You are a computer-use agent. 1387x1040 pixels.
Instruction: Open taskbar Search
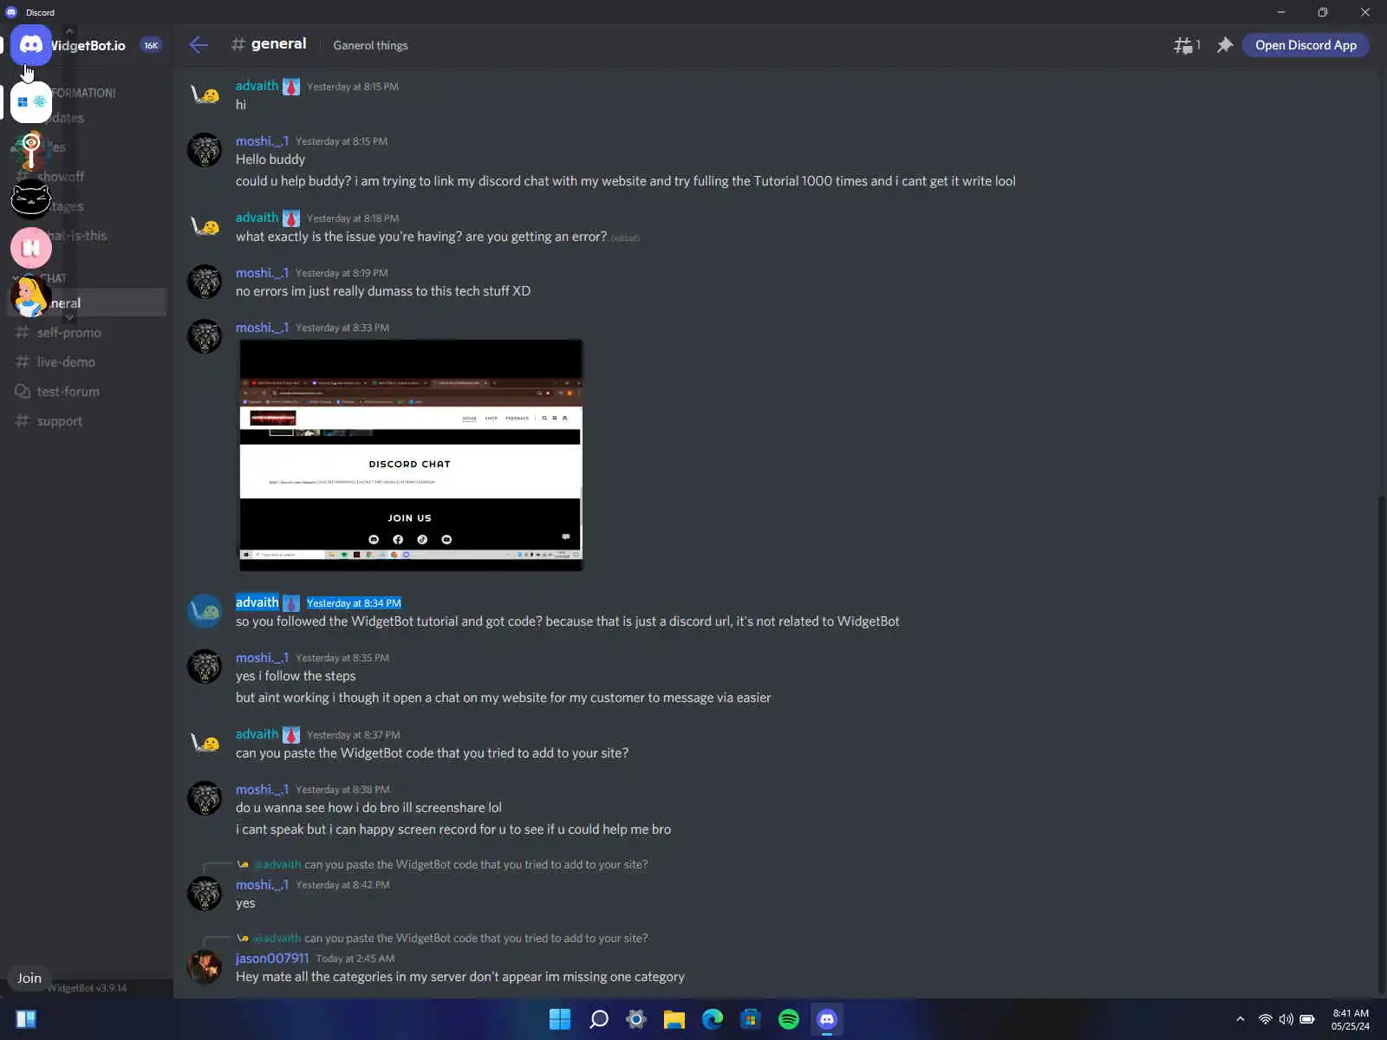(598, 1019)
